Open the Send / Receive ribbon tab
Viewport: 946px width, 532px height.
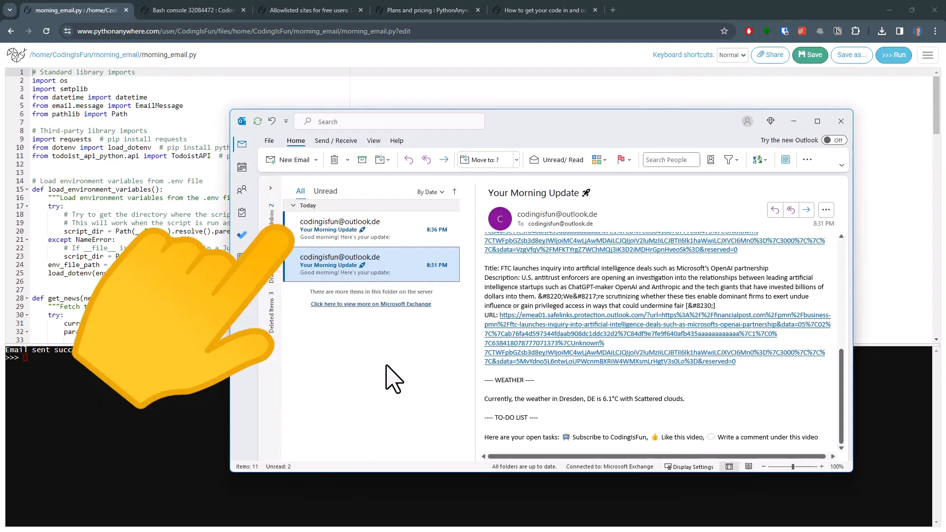(x=336, y=141)
